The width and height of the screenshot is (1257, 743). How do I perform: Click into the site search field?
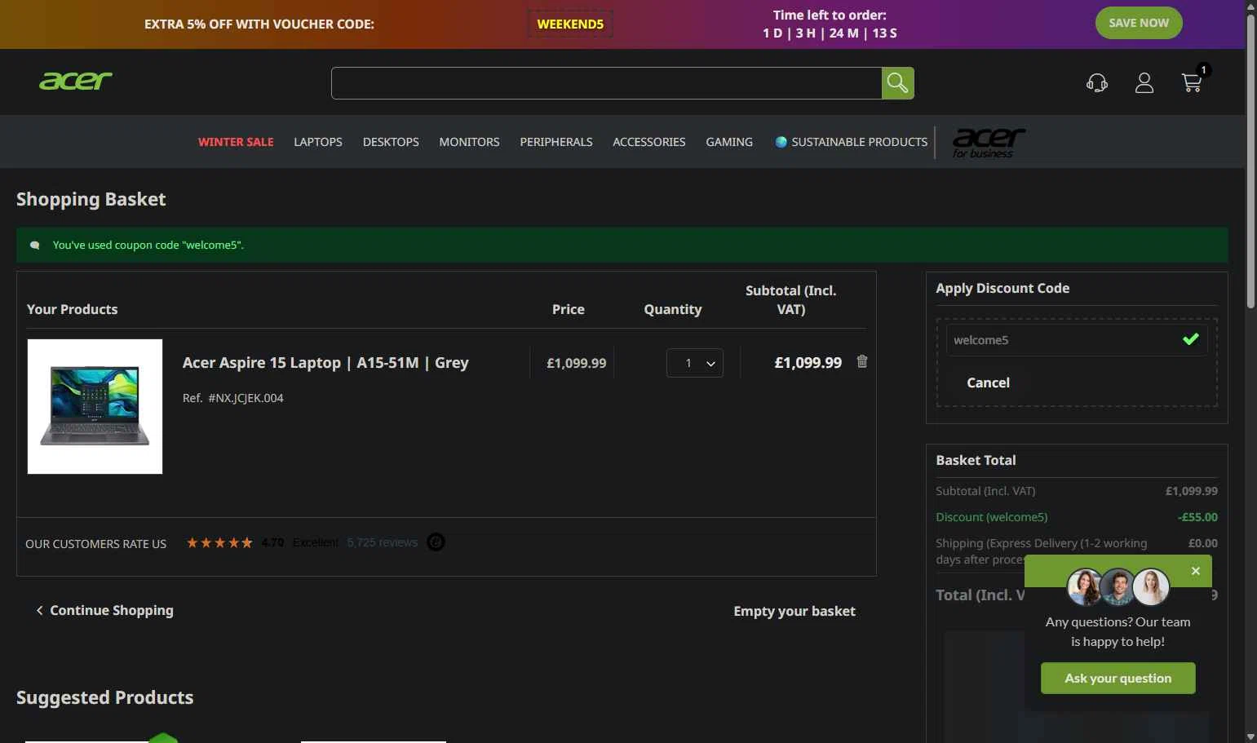point(606,83)
